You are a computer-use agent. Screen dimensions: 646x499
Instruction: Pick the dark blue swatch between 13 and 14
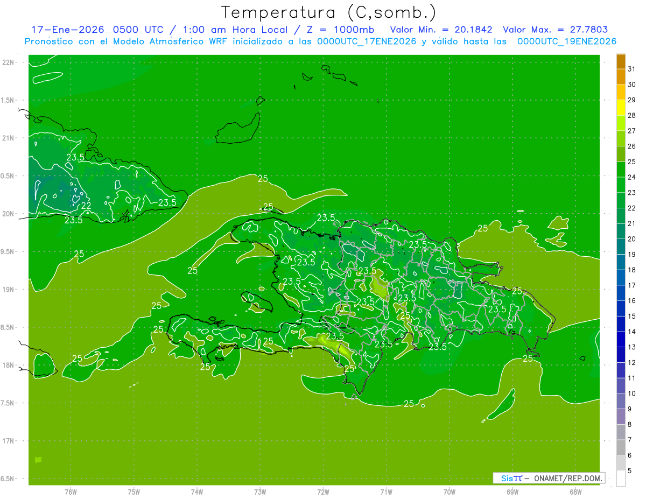click(x=621, y=339)
